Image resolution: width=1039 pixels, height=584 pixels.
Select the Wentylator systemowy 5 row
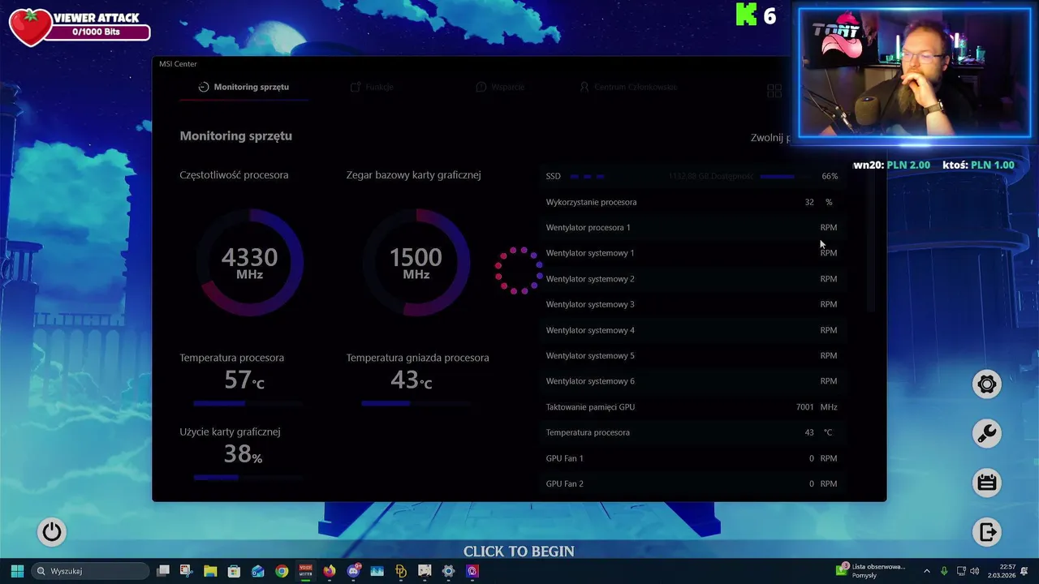pos(692,355)
